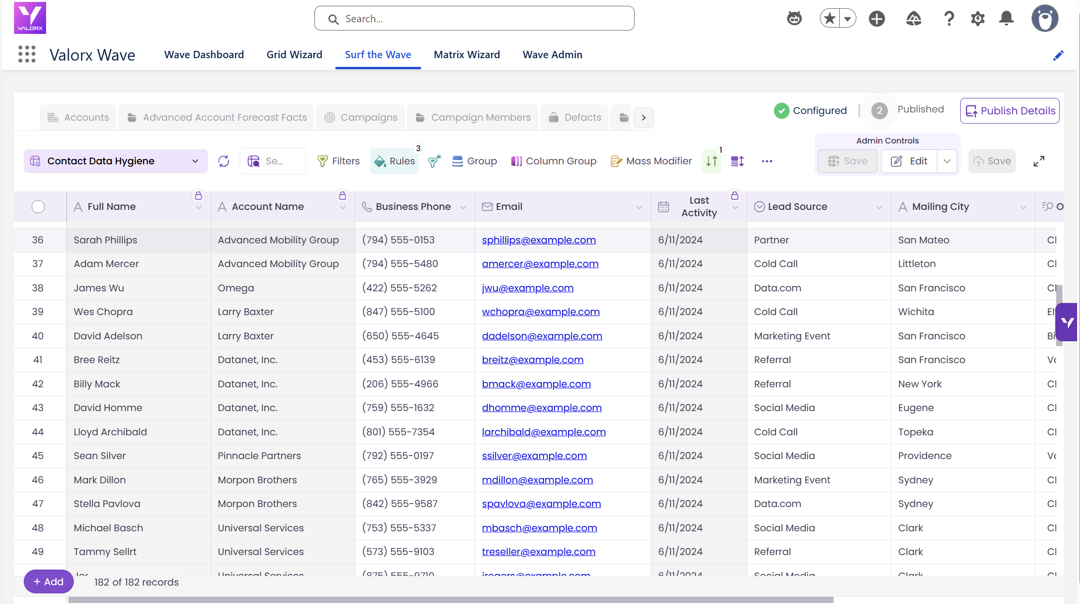Image resolution: width=1080 pixels, height=604 pixels.
Task: Click the lock icon on Full Name column
Action: click(198, 195)
